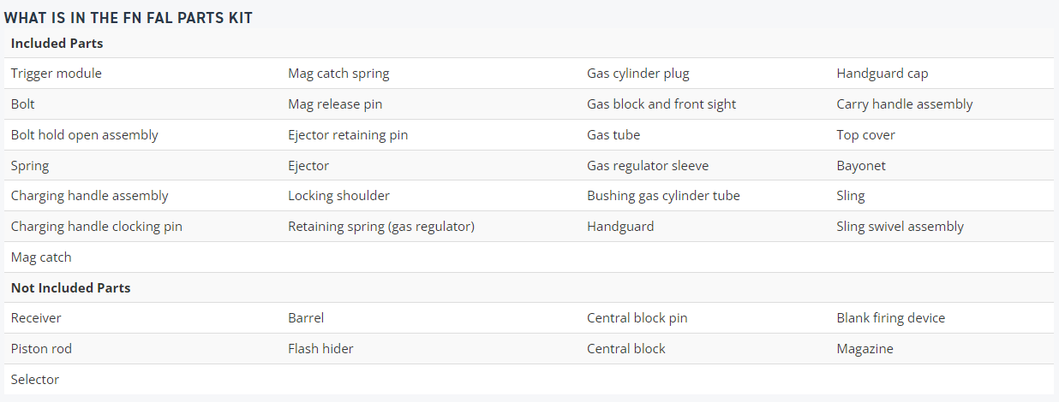
Task: Click the "What is in the FN FAL Parts Kit" heading
Action: (x=129, y=17)
